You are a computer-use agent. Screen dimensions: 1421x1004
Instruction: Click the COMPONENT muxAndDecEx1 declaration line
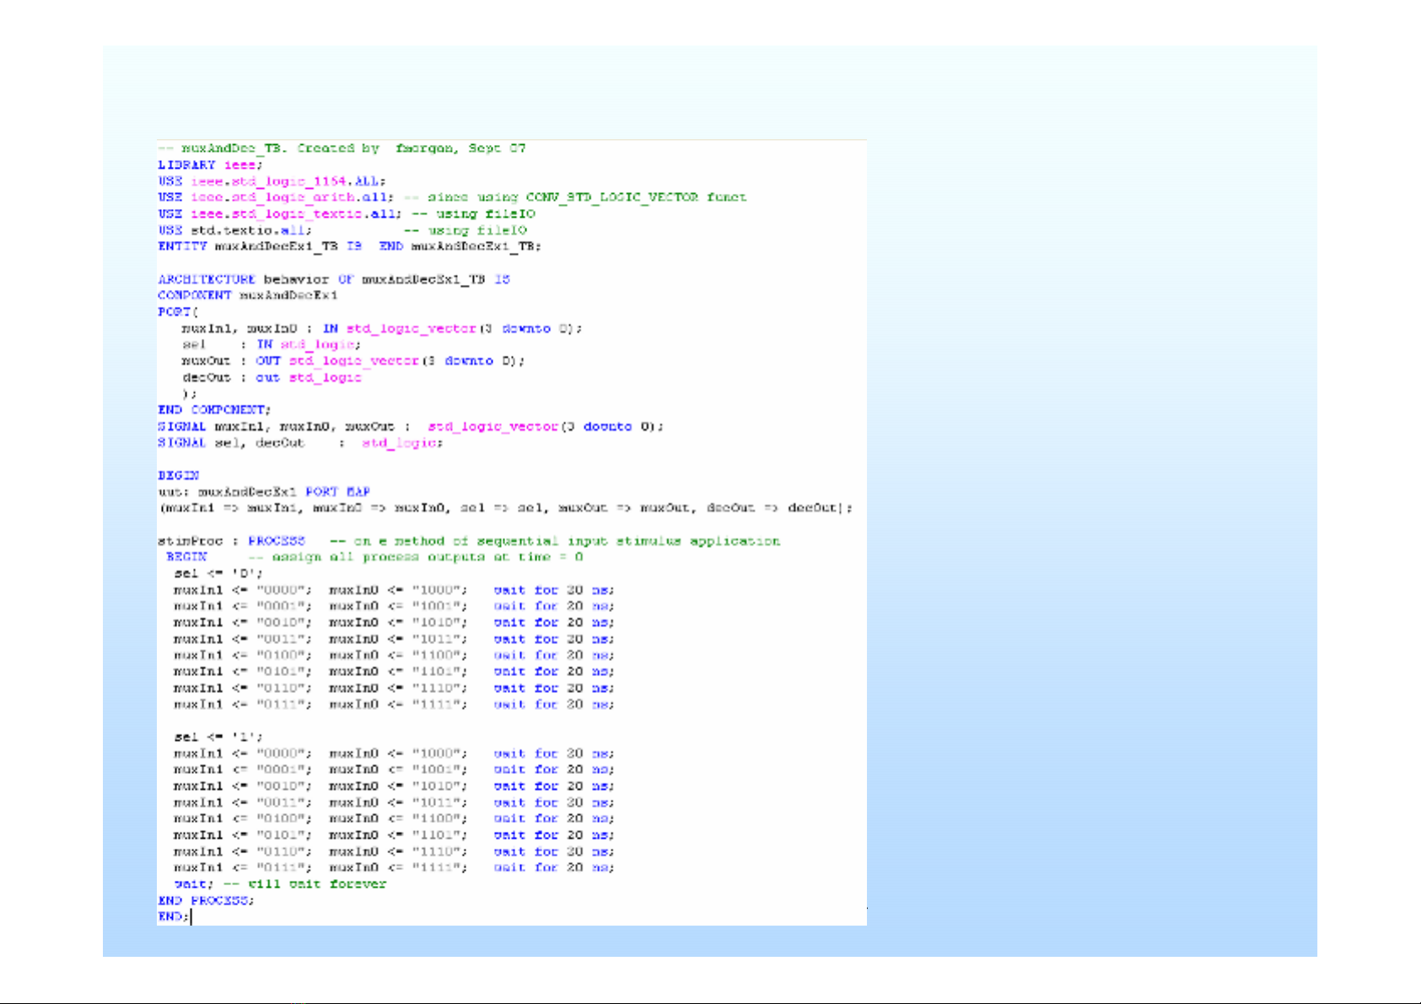[x=247, y=296]
